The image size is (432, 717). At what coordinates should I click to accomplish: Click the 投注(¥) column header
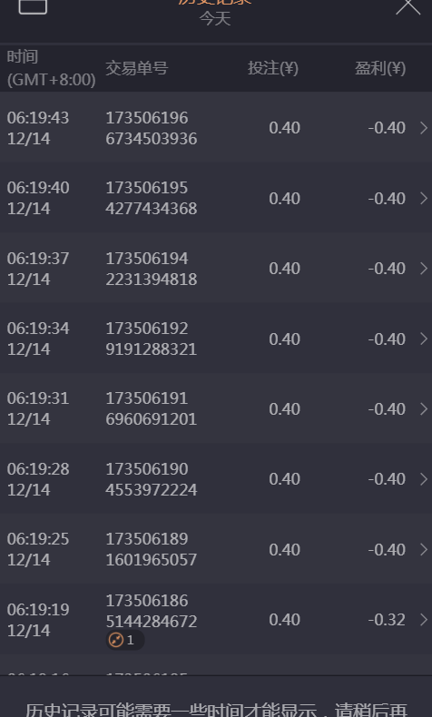(273, 69)
